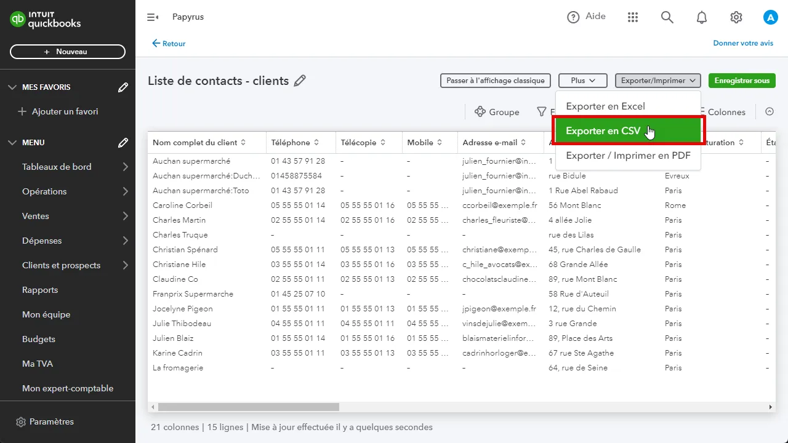Collapse the sidebar with the menu toggle icon

click(153, 17)
